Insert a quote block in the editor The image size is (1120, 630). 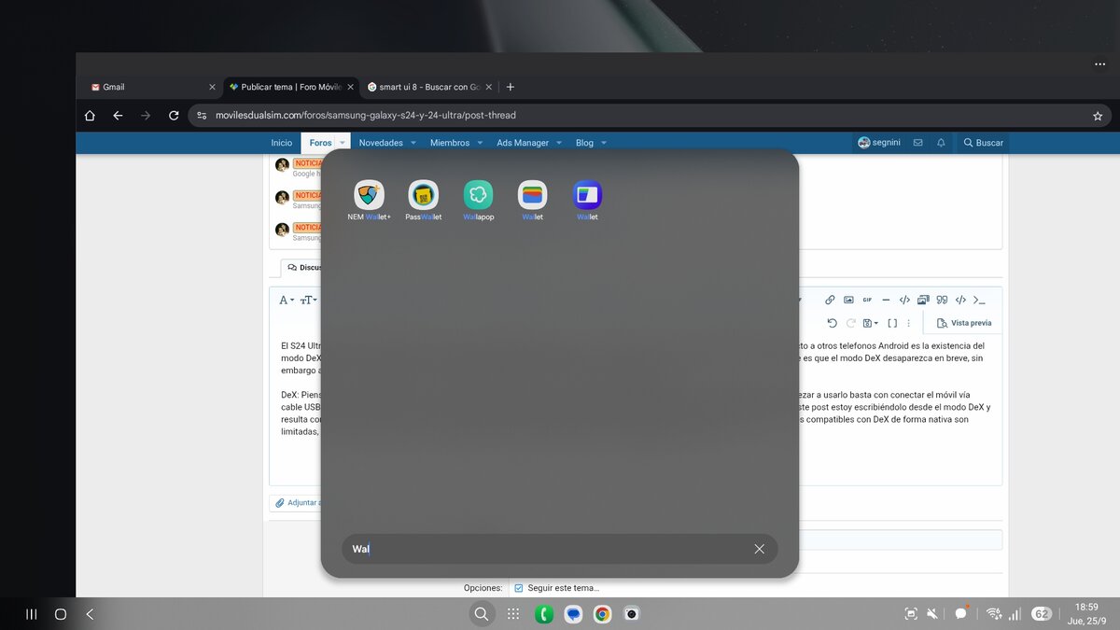[942, 300]
